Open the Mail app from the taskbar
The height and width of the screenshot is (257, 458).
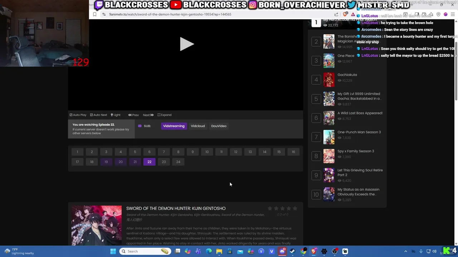pyautogui.click(x=240, y=251)
